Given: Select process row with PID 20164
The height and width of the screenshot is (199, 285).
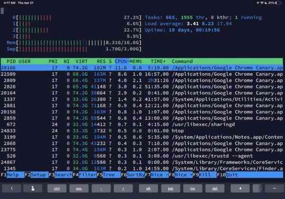Looking at the screenshot, I should click(x=142, y=93).
